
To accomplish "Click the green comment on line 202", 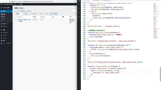I will point(96,30).
